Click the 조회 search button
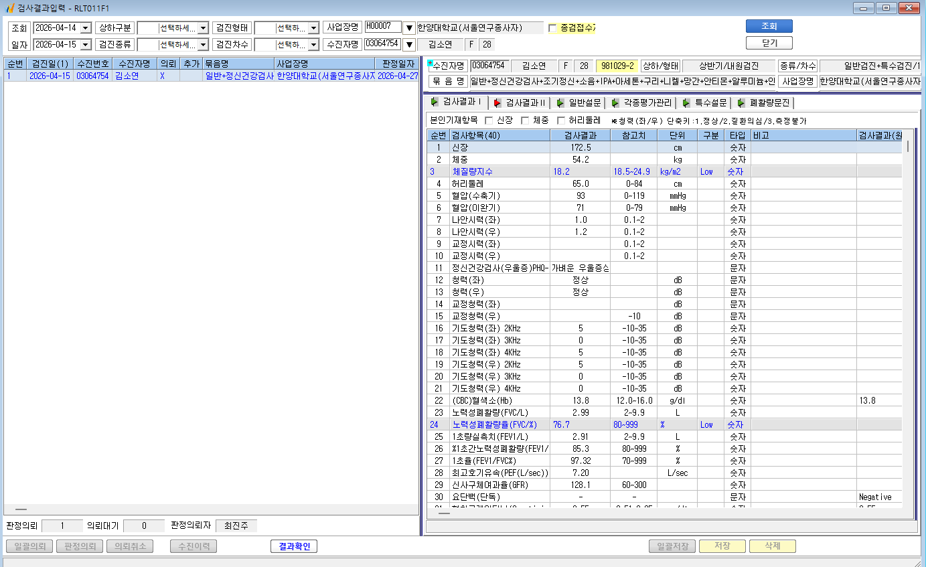Image resolution: width=926 pixels, height=567 pixels. tap(769, 26)
